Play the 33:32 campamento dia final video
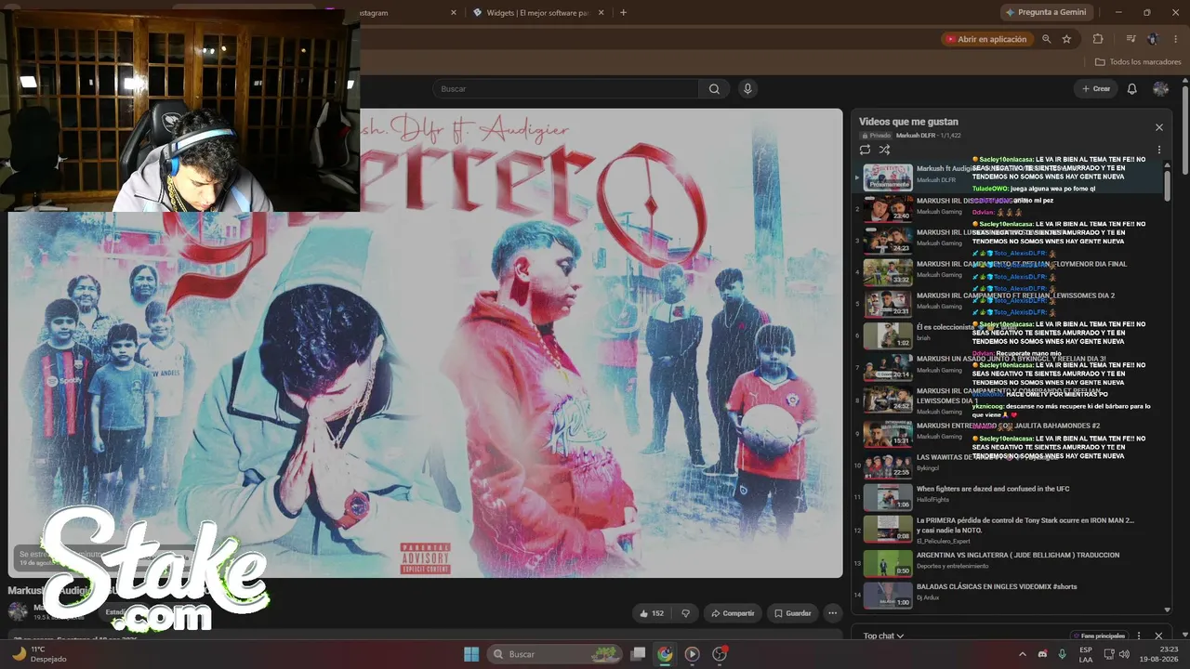The width and height of the screenshot is (1190, 669). click(888, 272)
